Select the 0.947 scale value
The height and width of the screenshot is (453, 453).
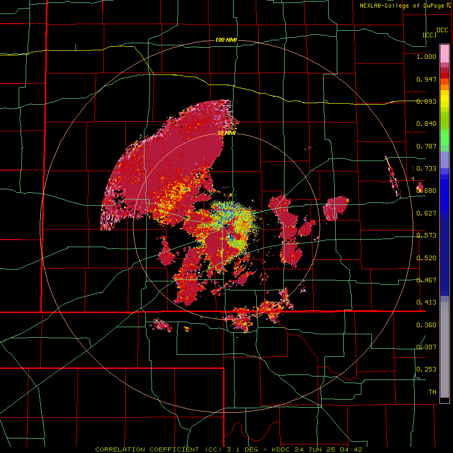426,79
